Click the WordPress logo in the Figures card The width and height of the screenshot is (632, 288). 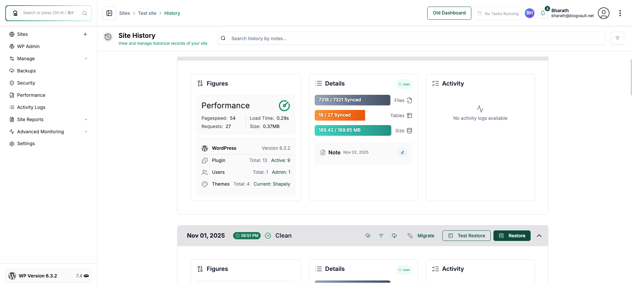click(205, 148)
